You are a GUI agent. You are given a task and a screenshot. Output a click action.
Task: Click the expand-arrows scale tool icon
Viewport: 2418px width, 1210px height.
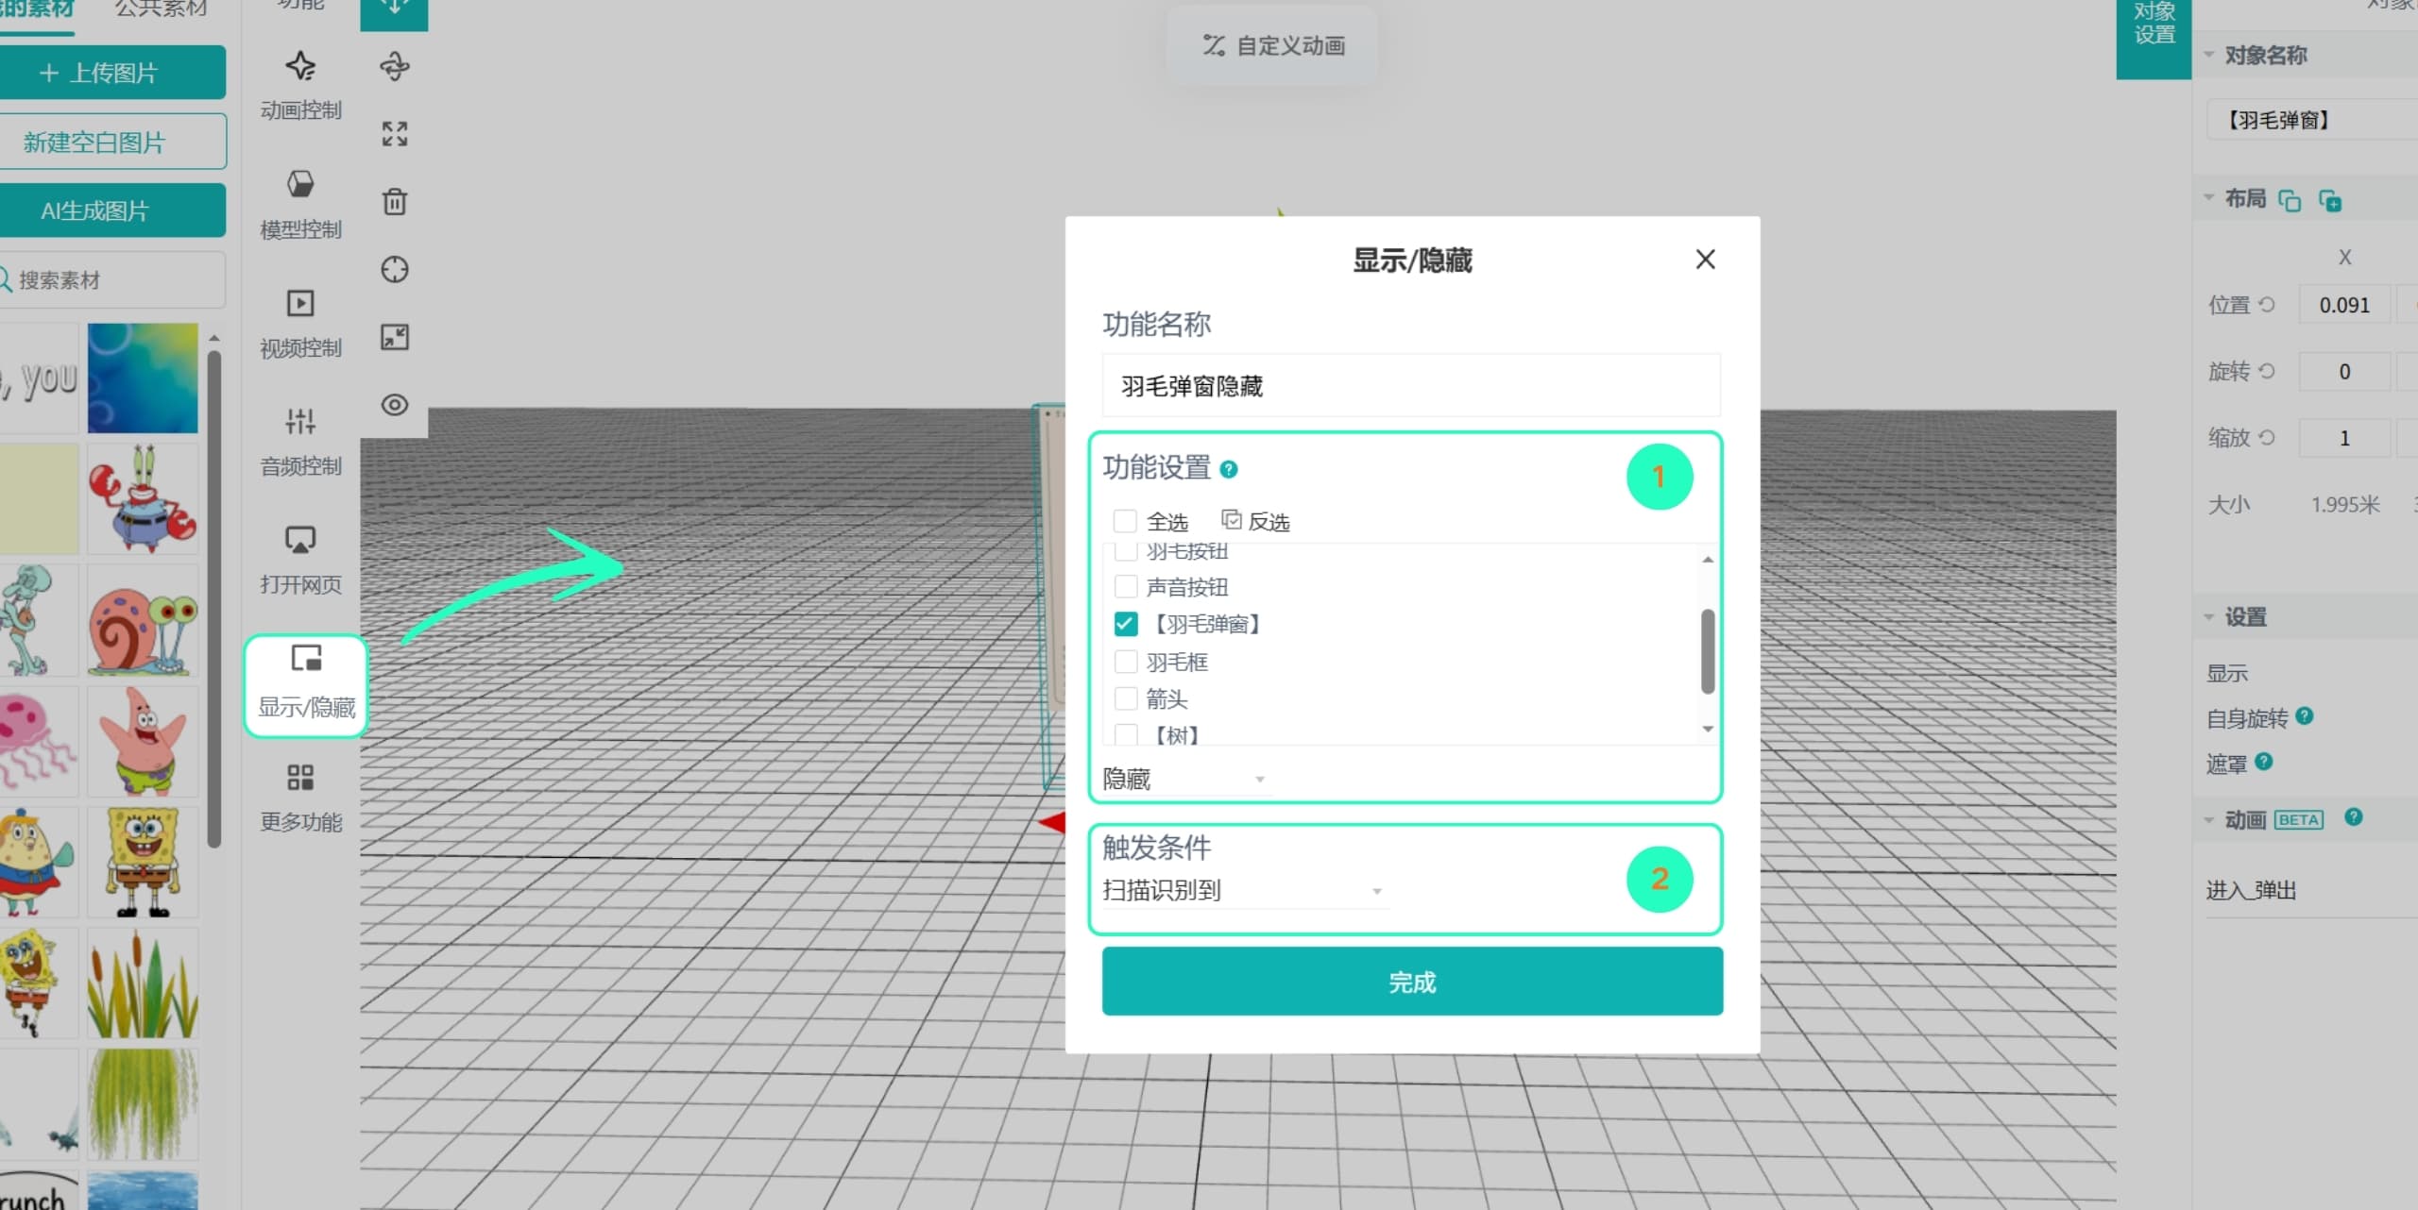click(x=395, y=134)
